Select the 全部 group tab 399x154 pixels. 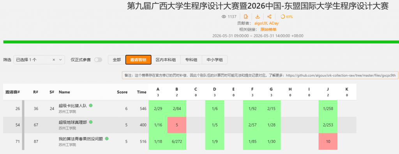pos(117,60)
